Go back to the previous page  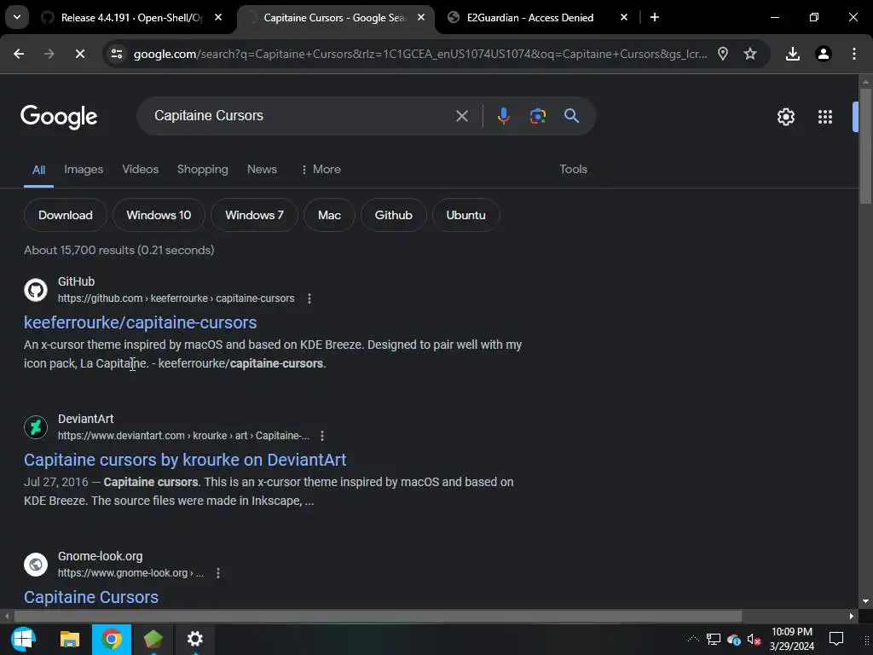pyautogui.click(x=19, y=54)
